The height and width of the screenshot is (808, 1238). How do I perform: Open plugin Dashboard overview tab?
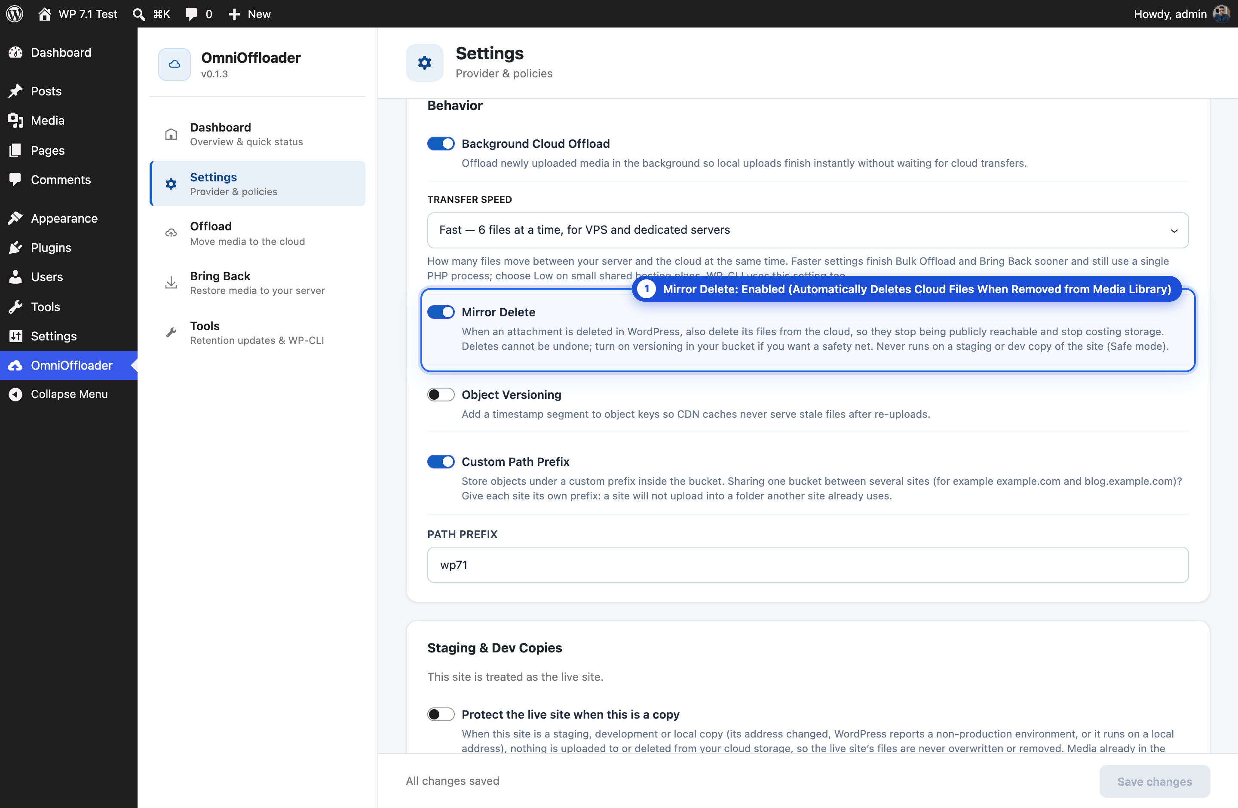point(257,134)
